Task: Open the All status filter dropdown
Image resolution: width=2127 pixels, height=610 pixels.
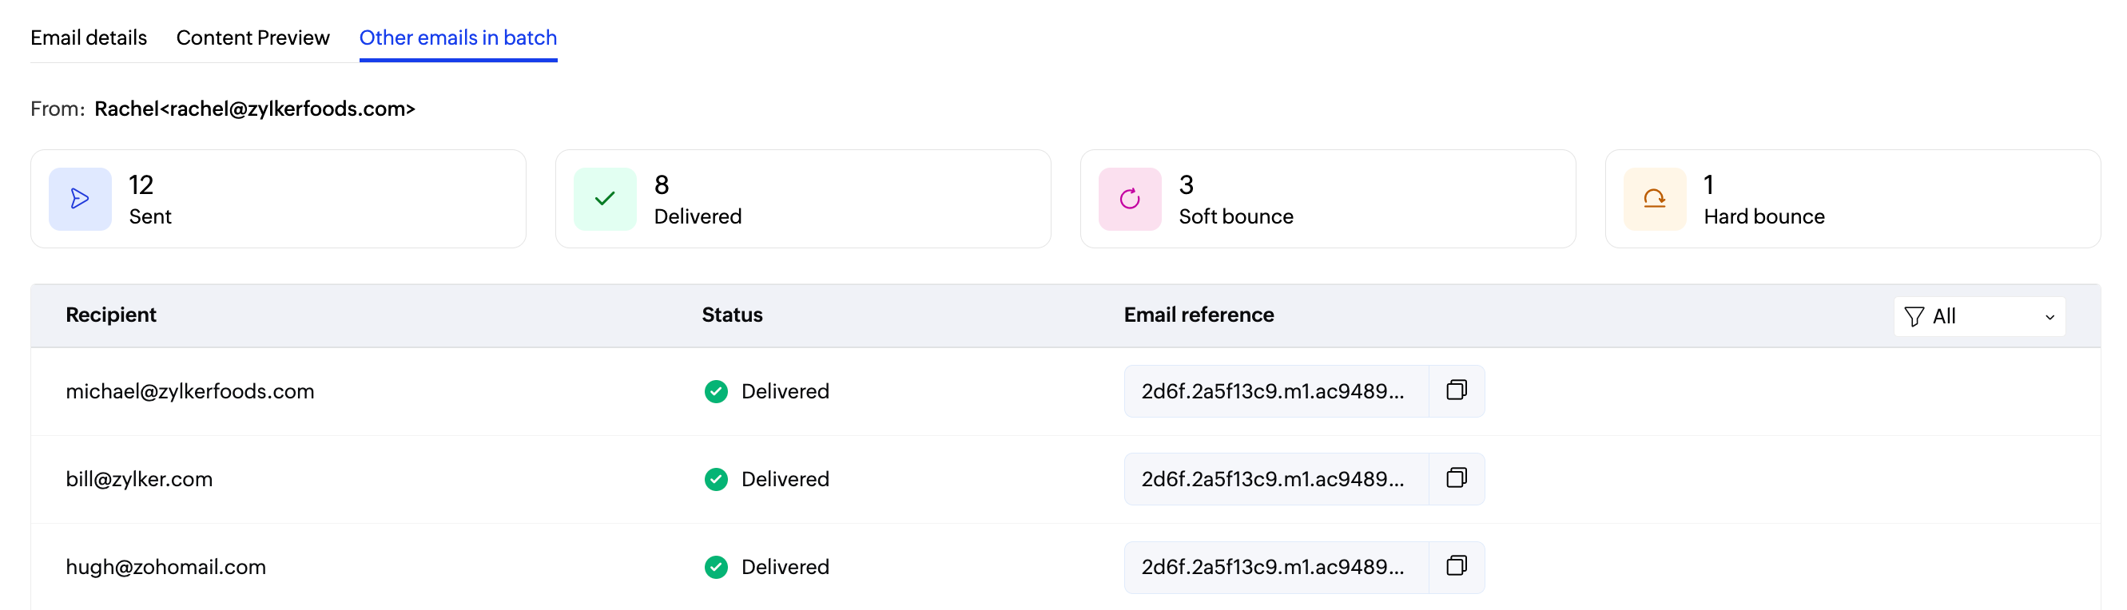Action: pyautogui.click(x=1978, y=317)
